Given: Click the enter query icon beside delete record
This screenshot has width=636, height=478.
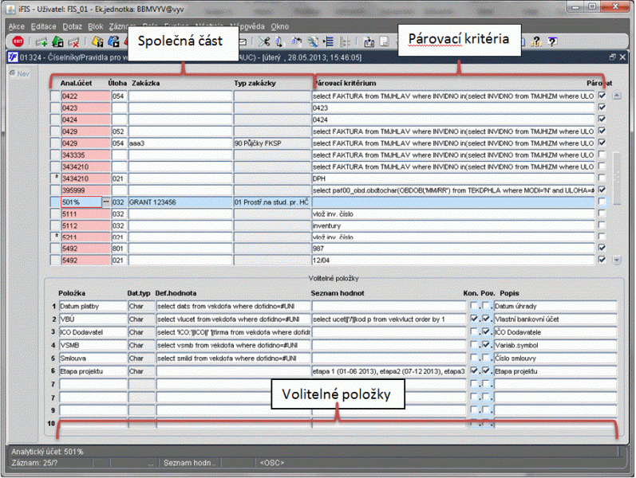Looking at the screenshot, I should click(97, 41).
